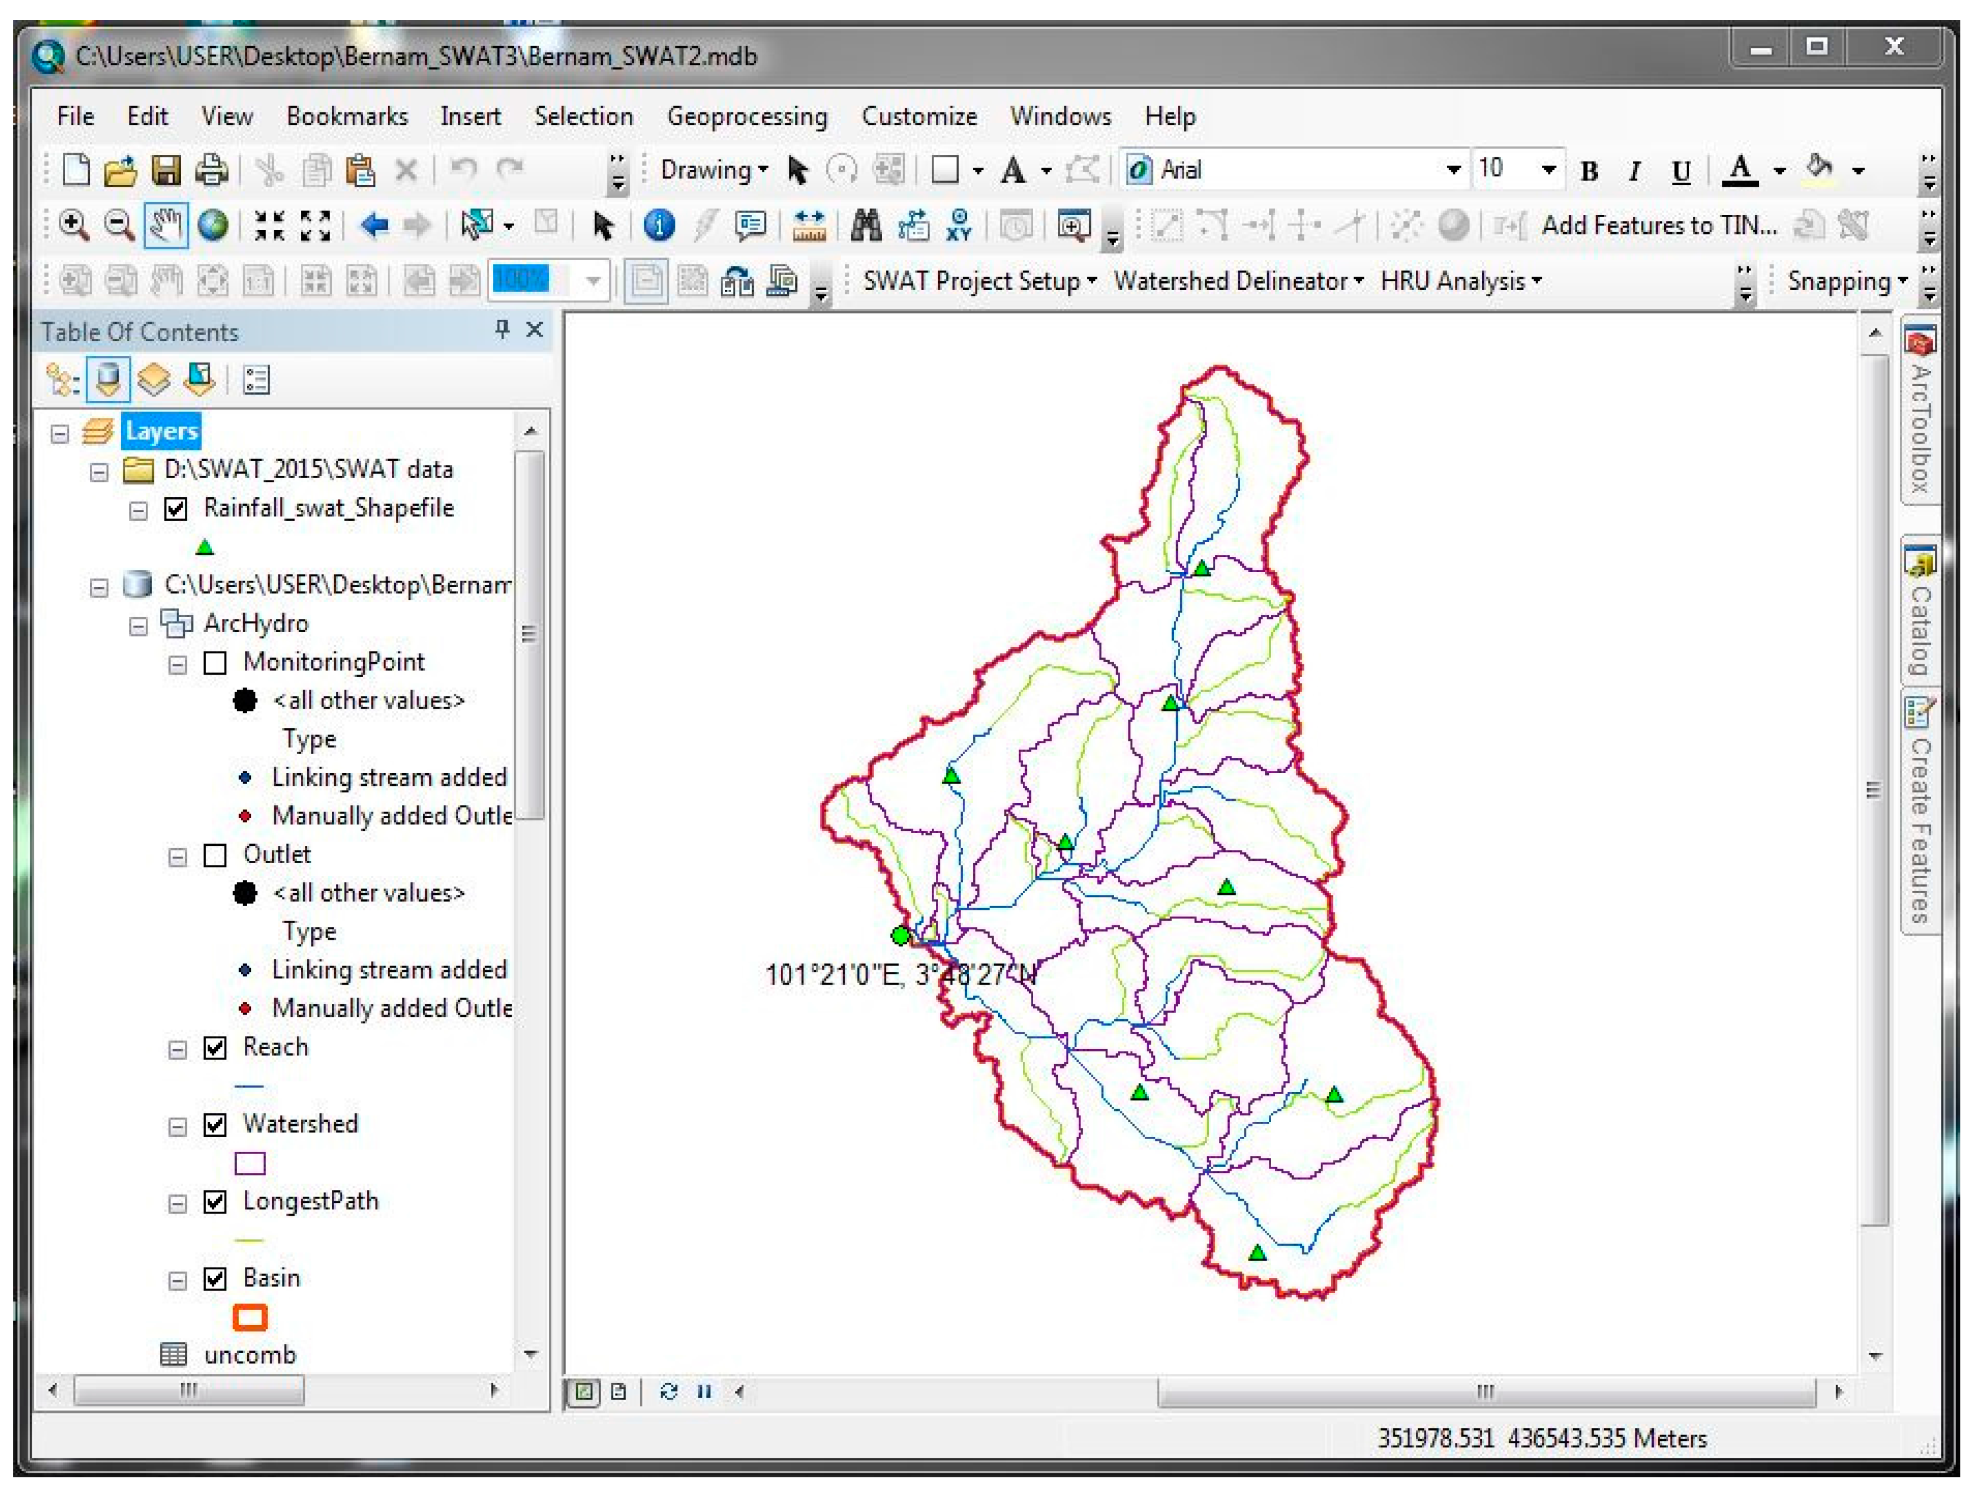The height and width of the screenshot is (1494, 1973).
Task: Hide the Reach layer
Action: 215,1048
